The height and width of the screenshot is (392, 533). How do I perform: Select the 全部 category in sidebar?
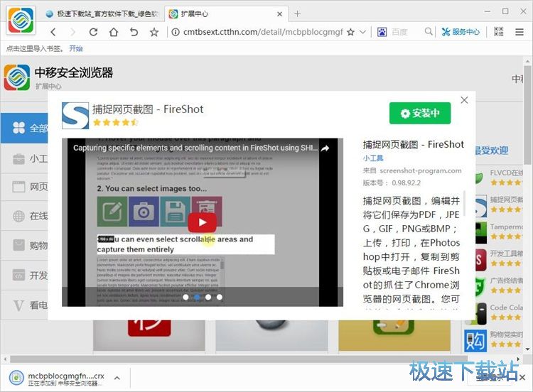coord(24,128)
